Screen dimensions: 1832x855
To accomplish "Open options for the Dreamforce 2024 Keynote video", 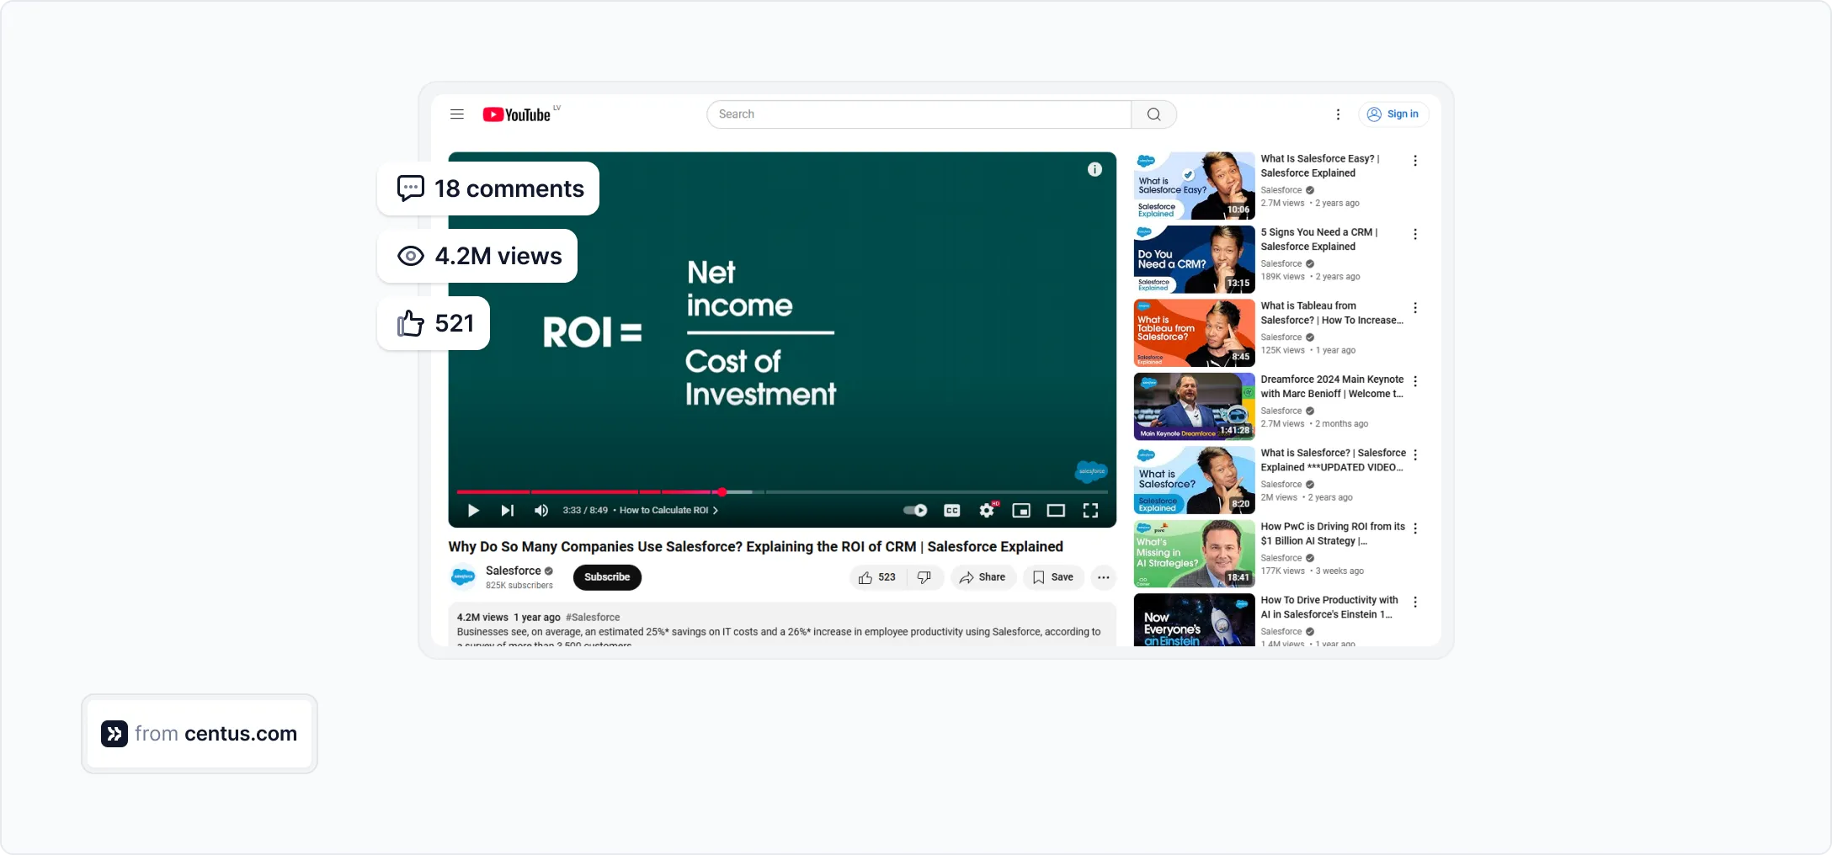I will 1415,381.
